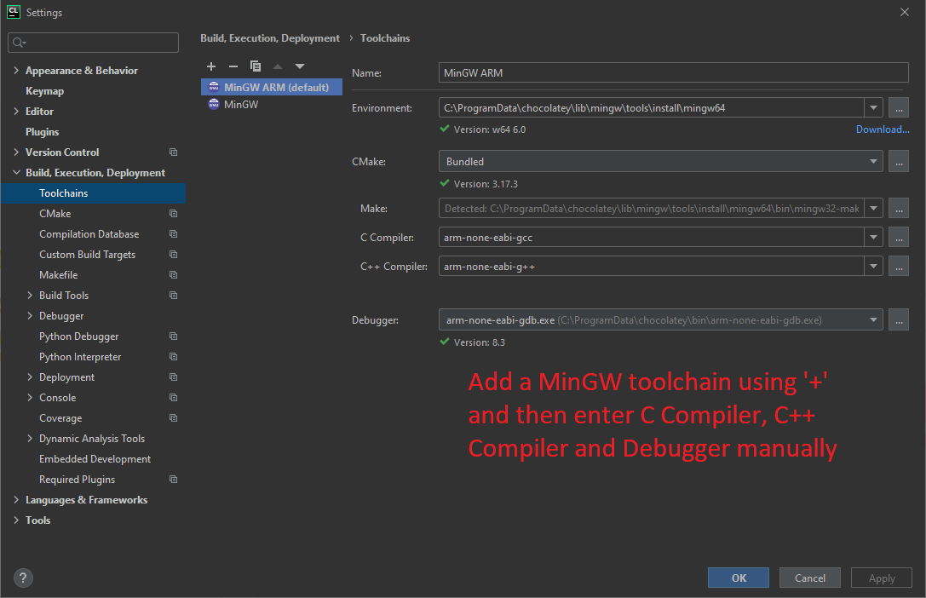Image resolution: width=926 pixels, height=598 pixels.
Task: Move toolchain down in list
Action: coord(299,66)
